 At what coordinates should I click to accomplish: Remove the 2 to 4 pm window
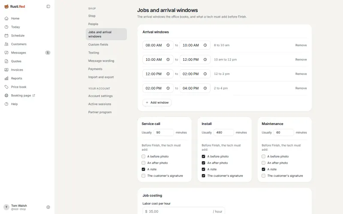[x=301, y=88]
